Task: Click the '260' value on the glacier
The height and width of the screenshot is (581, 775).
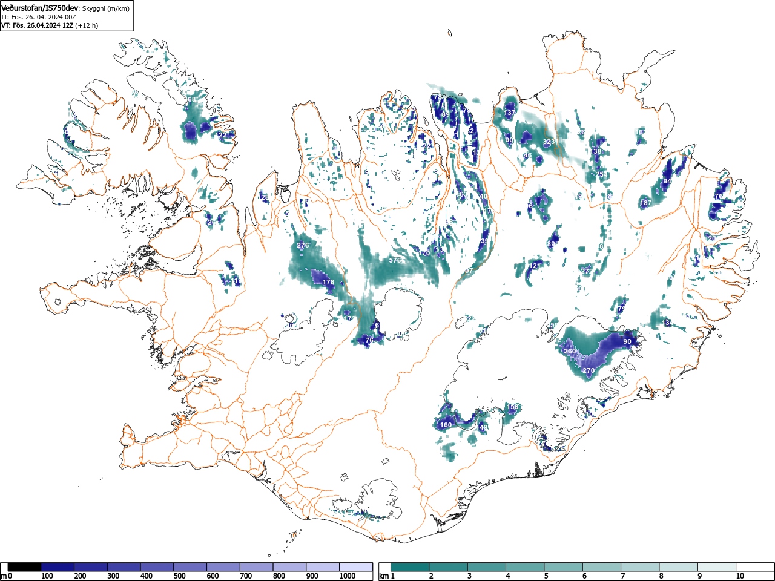Action: click(x=570, y=351)
